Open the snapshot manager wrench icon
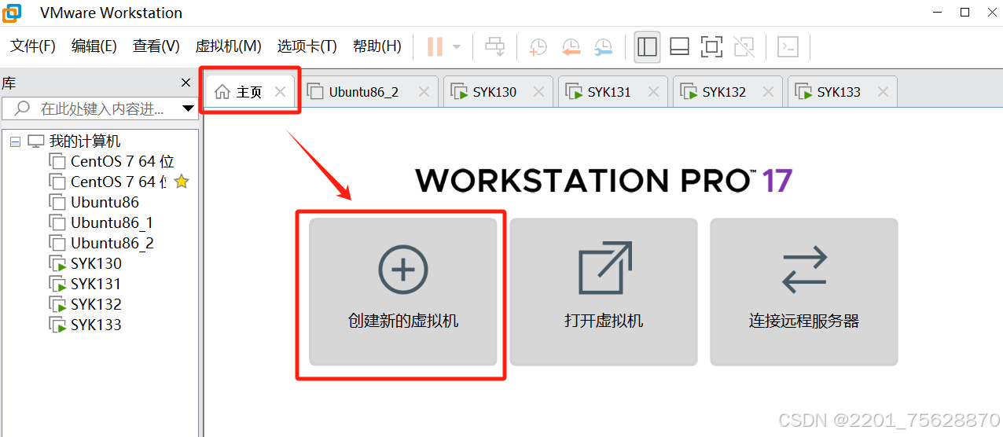This screenshot has width=1003, height=437. tap(603, 47)
